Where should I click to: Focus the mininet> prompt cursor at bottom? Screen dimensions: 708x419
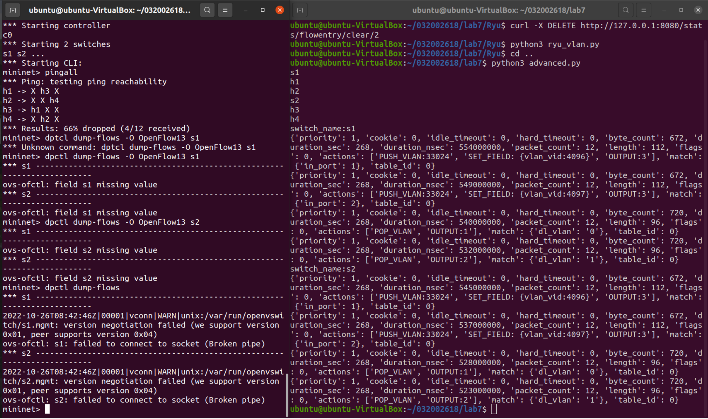[47, 409]
